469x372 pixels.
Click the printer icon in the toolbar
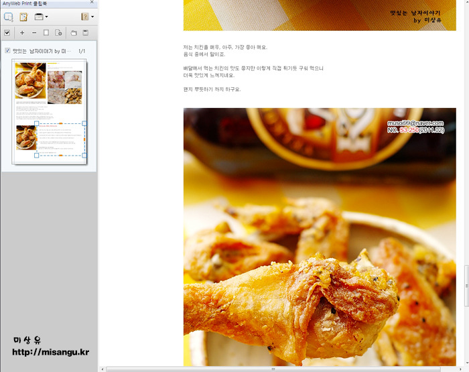(39, 17)
